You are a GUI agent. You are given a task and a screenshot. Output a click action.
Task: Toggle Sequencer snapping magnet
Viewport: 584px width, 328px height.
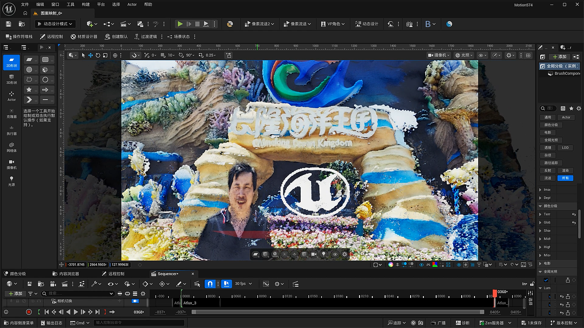210,284
